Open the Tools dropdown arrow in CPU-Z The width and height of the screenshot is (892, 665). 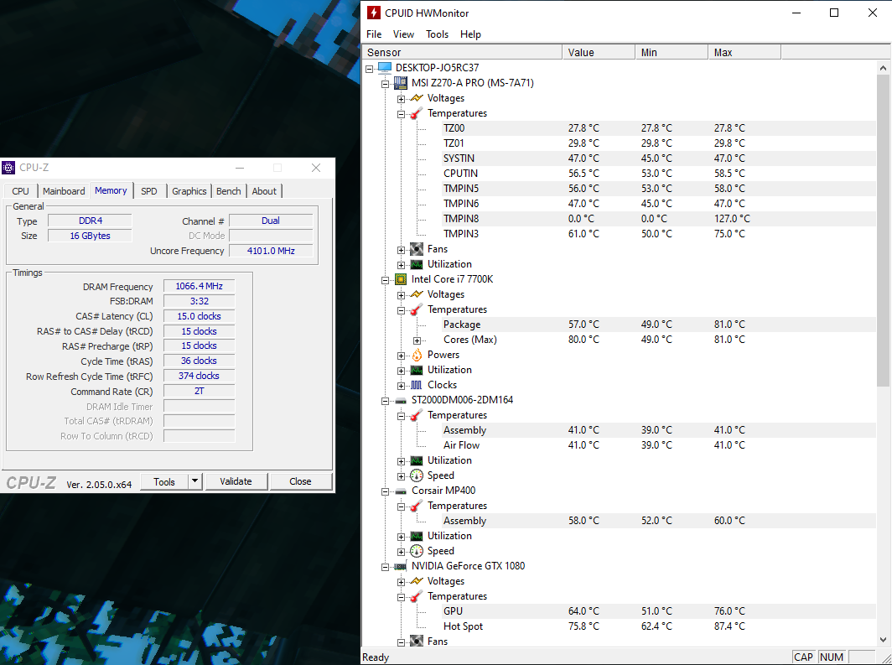tap(195, 481)
